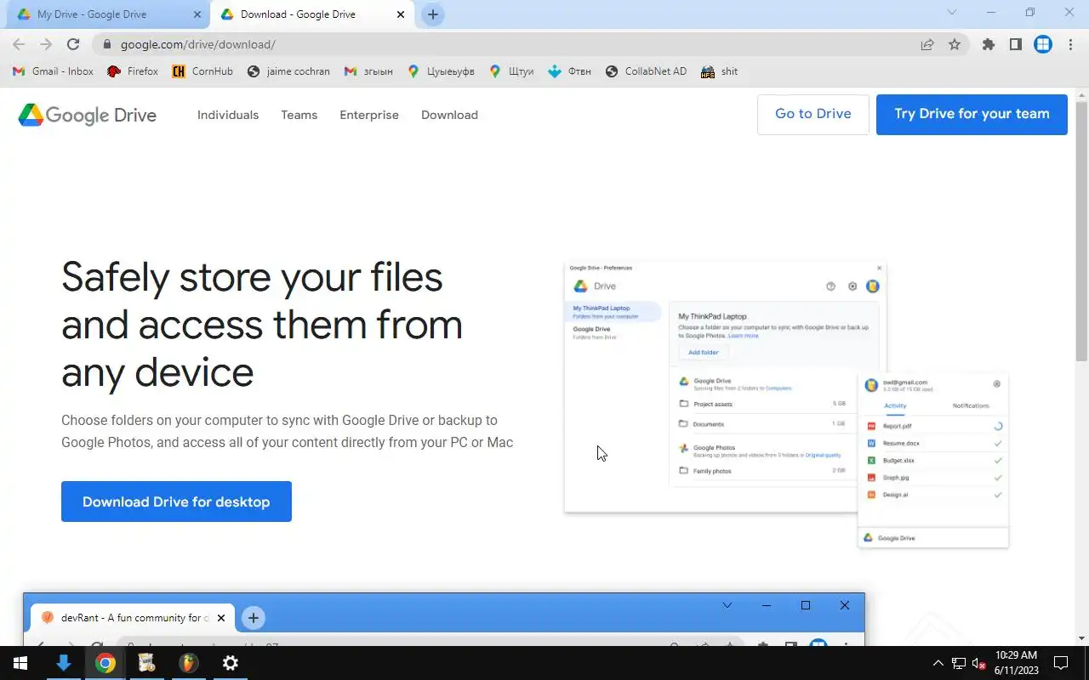1089x680 pixels.
Task: Open the network tray icon
Action: 959,663
